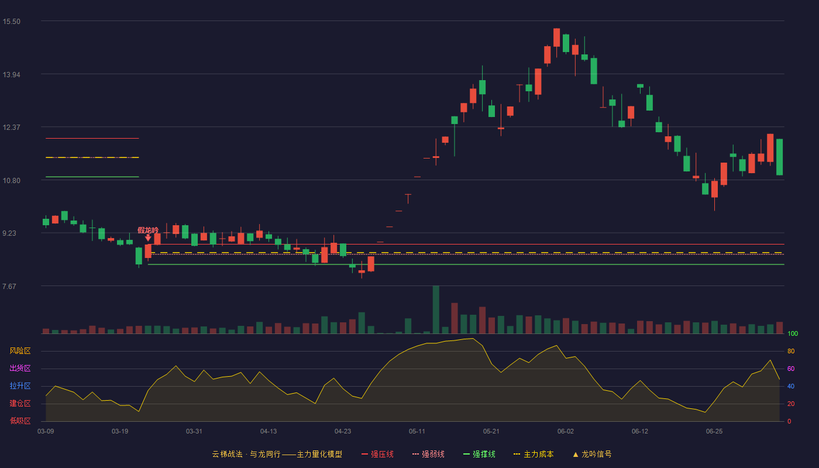Toggle the 强压线 legend series

[x=377, y=454]
